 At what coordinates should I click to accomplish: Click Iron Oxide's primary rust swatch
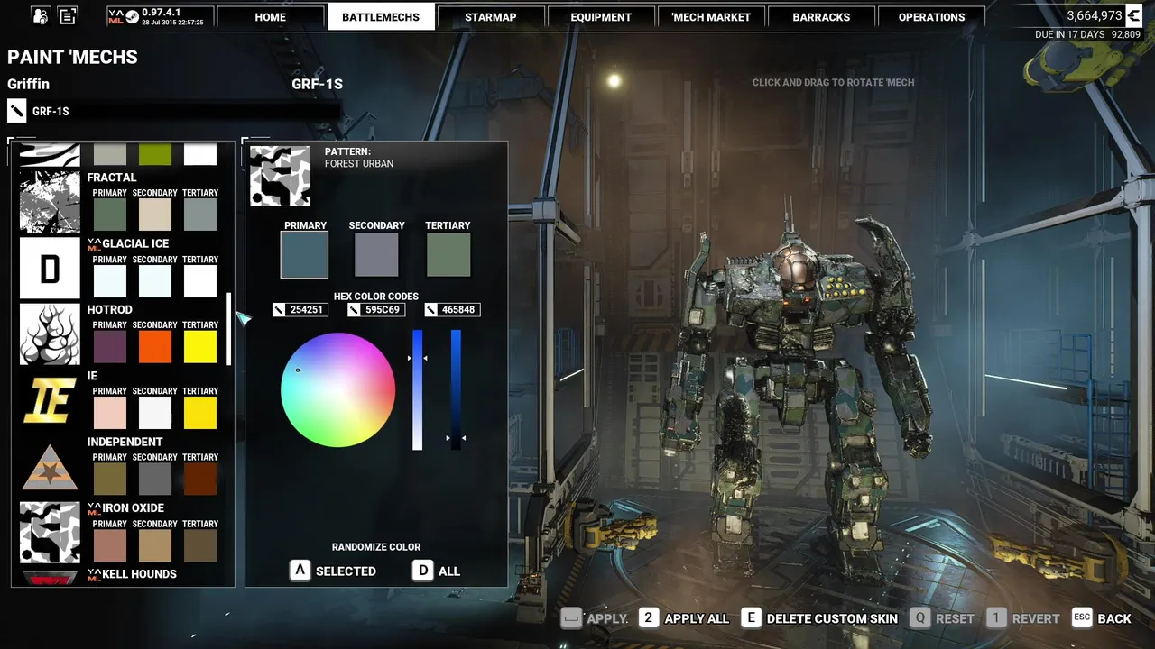[110, 546]
